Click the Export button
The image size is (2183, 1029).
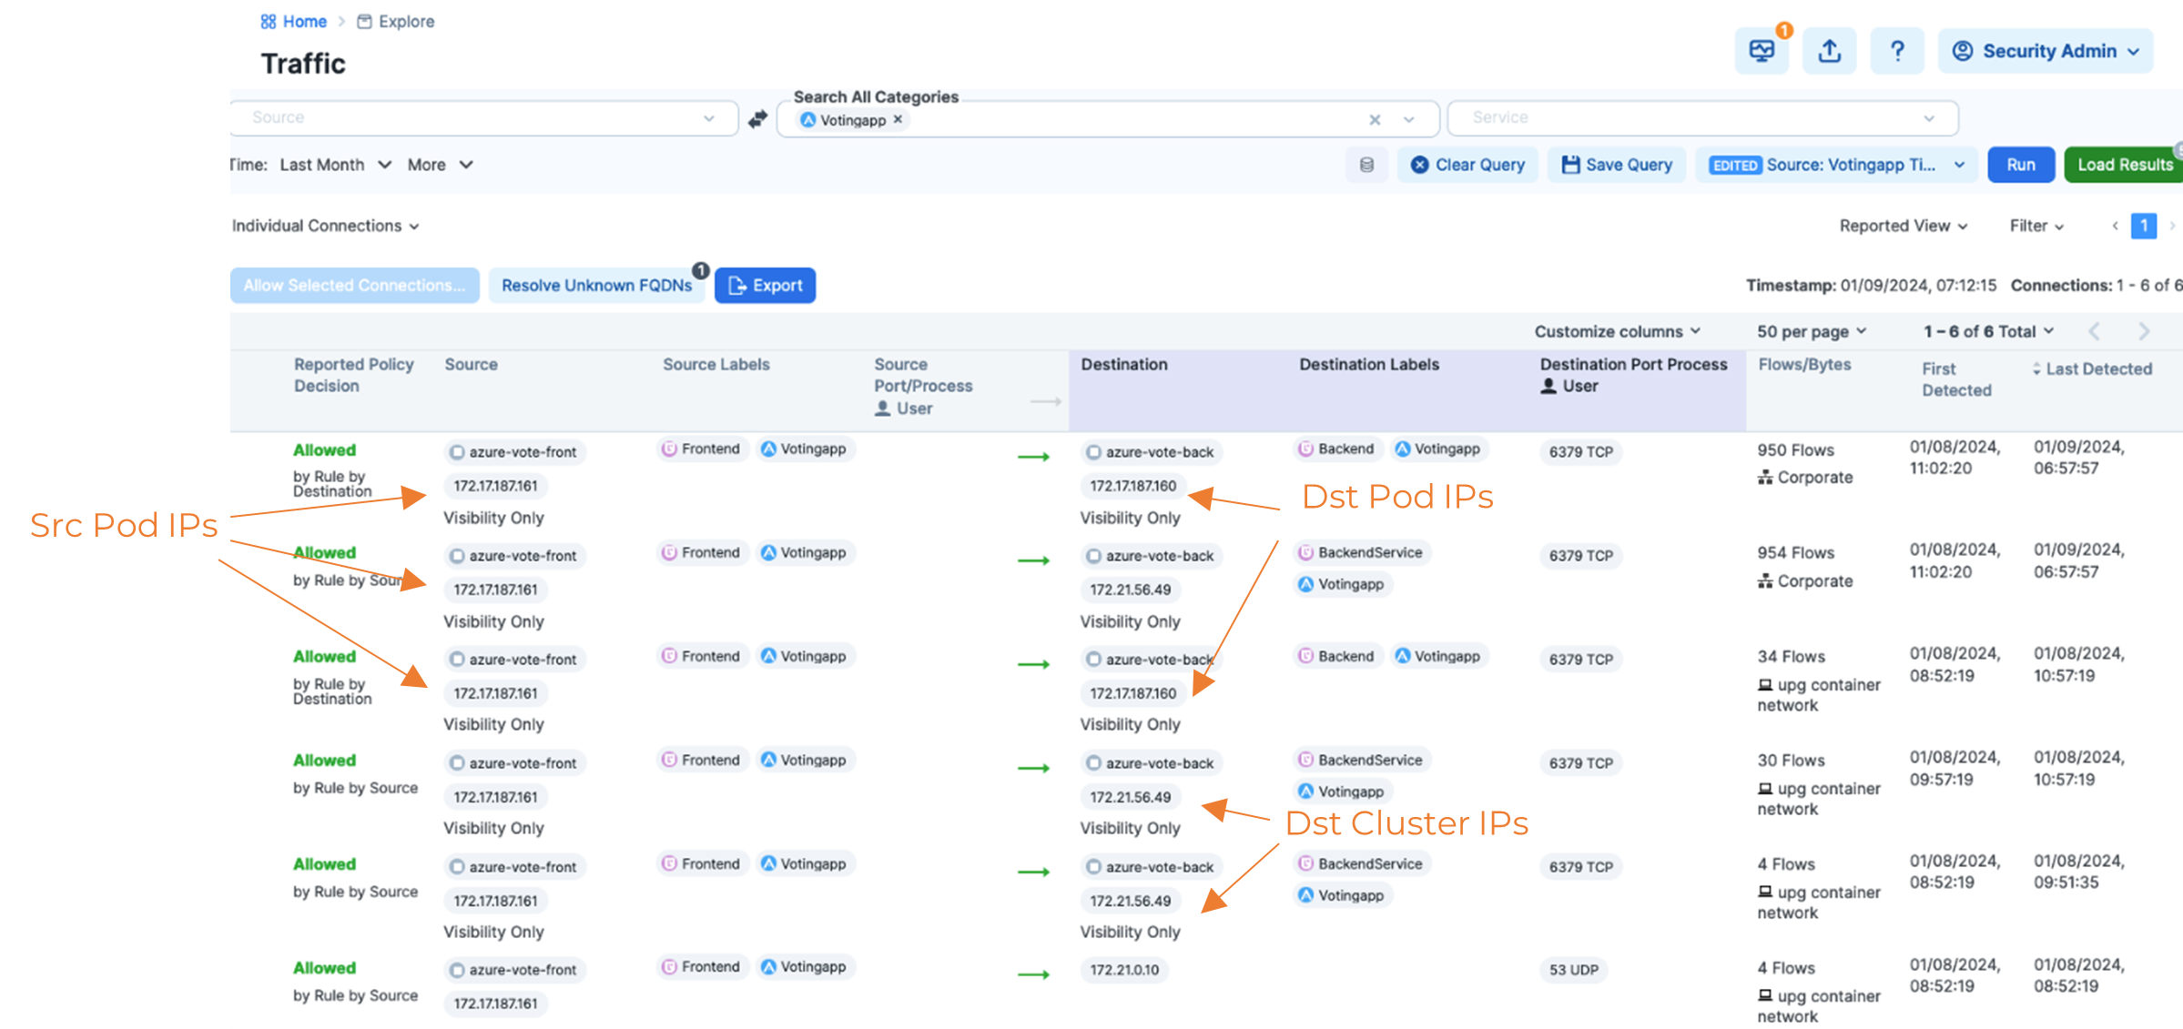pos(765,286)
